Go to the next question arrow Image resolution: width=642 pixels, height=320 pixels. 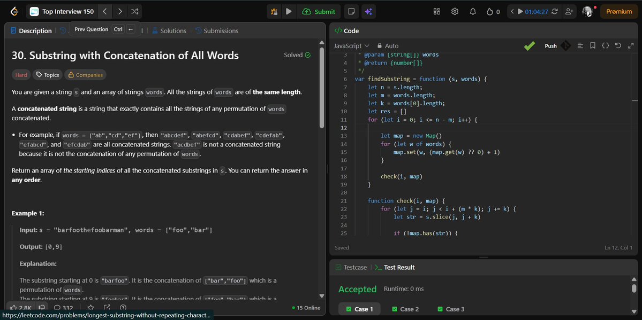119,11
